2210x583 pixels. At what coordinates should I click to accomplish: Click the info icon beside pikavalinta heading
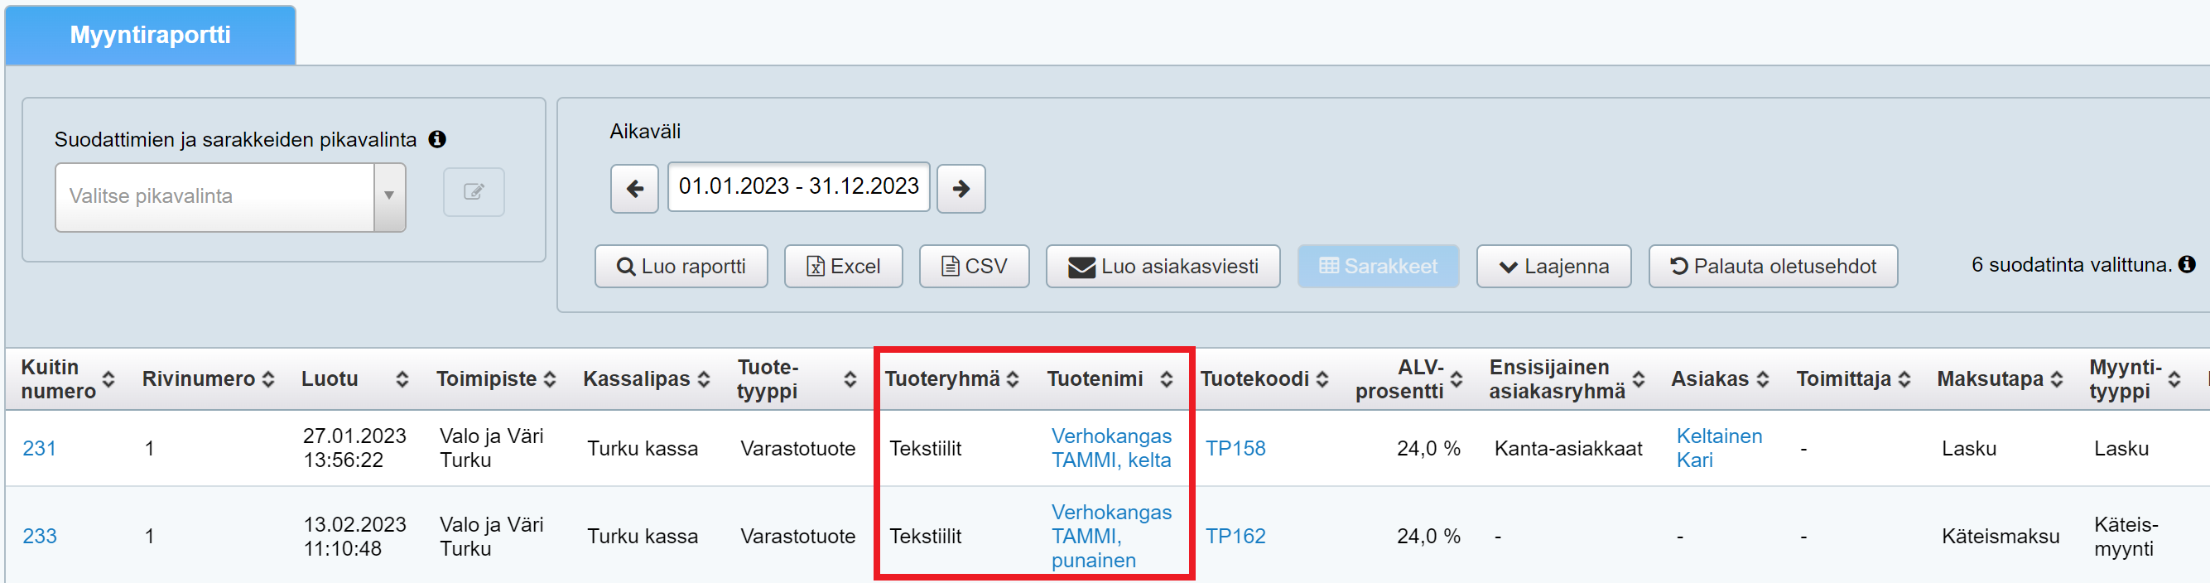pos(437,139)
